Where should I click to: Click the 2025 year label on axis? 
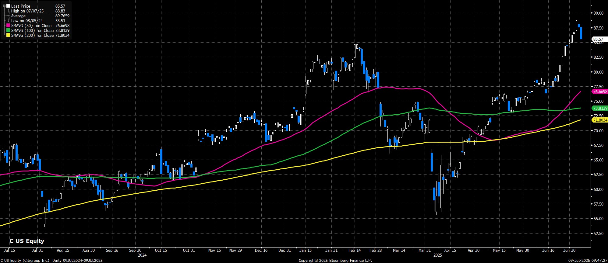pyautogui.click(x=438, y=255)
